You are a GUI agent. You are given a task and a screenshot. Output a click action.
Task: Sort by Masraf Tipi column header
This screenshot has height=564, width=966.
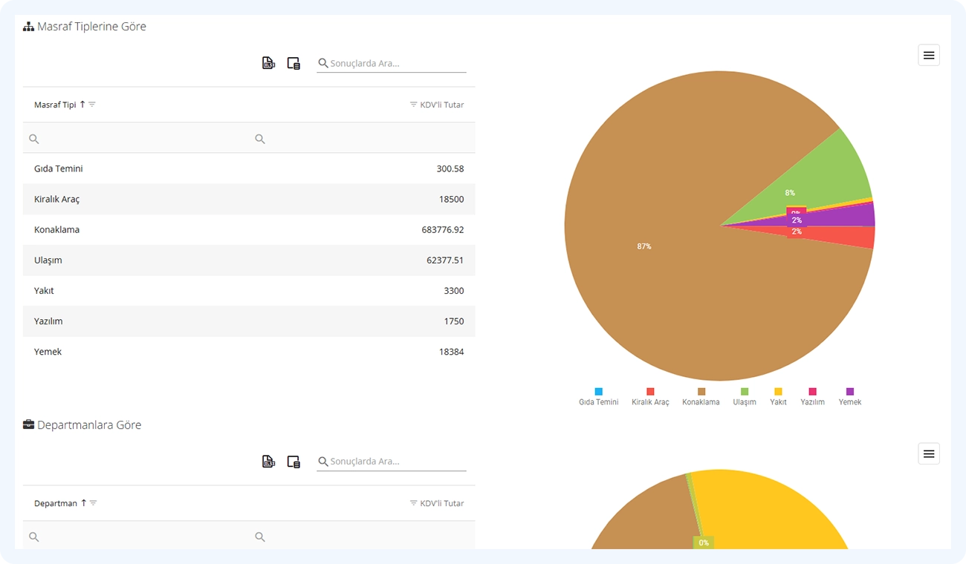(x=55, y=105)
